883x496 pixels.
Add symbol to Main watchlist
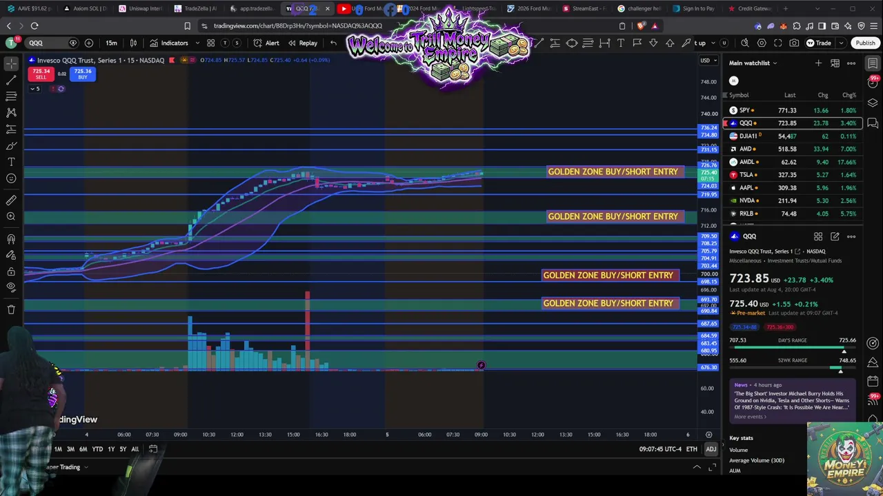tap(818, 63)
